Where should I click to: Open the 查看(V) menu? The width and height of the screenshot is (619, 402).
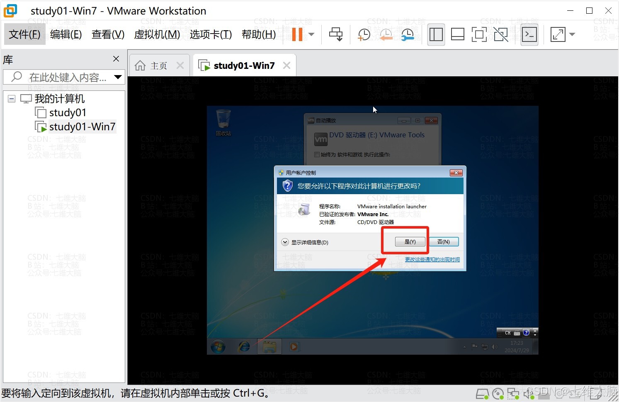(x=108, y=34)
